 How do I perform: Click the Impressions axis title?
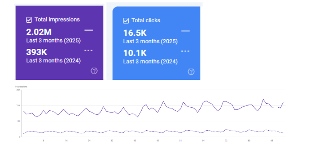tap(21, 87)
